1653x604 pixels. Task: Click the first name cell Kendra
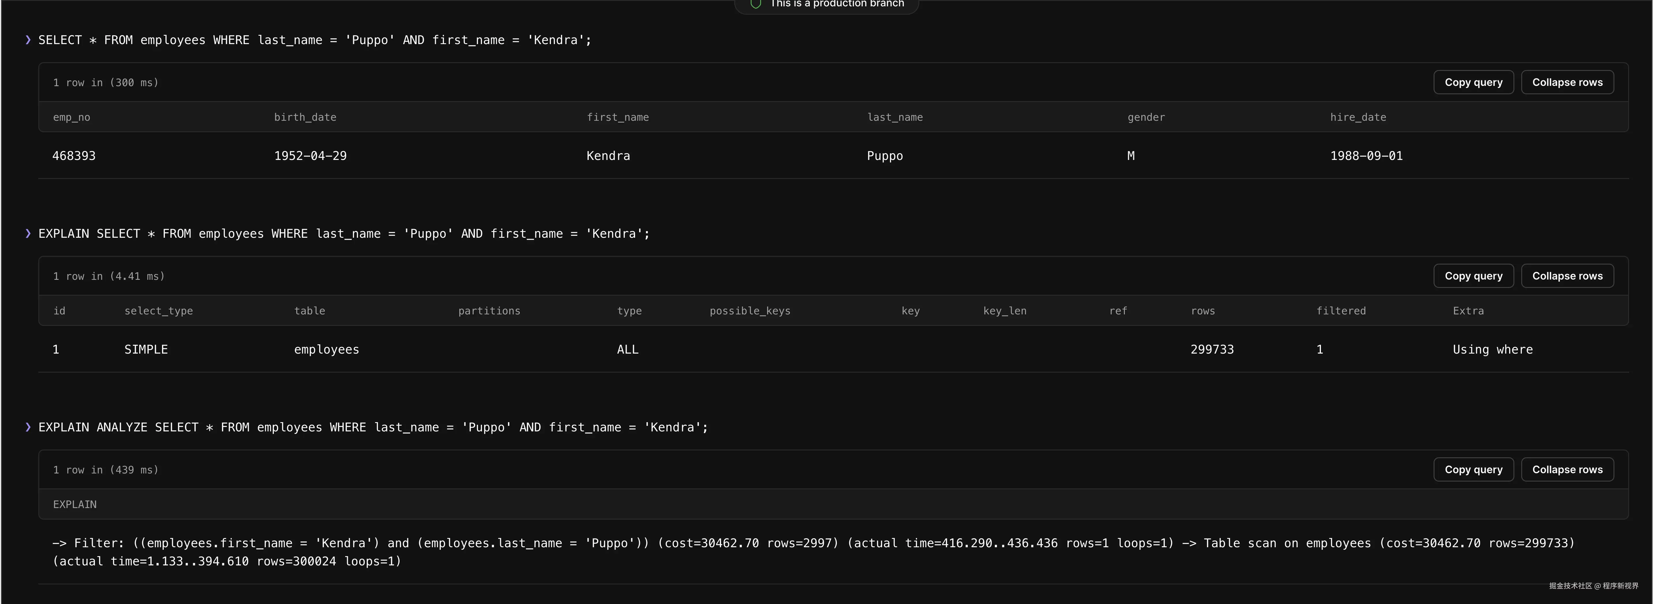tap(608, 156)
